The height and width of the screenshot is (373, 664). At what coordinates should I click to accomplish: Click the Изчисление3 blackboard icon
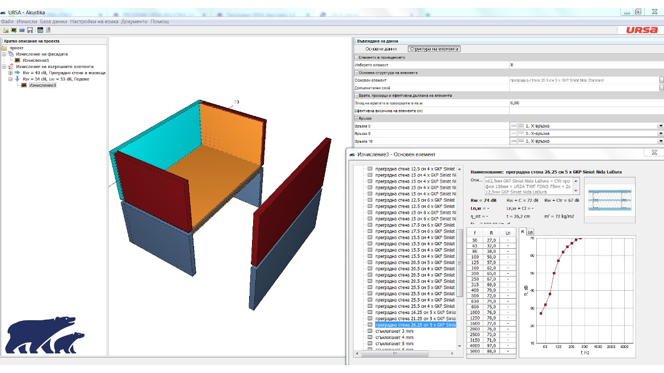24,86
